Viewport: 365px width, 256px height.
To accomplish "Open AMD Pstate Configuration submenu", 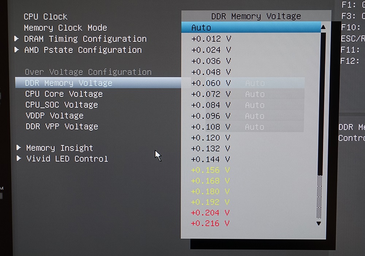I will (83, 50).
